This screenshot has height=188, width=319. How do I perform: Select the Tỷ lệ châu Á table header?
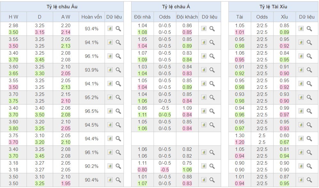[176, 7]
